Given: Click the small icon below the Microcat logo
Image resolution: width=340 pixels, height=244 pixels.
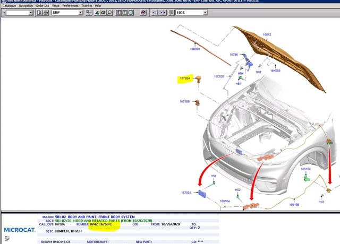Looking at the screenshot, I should [7, 238].
